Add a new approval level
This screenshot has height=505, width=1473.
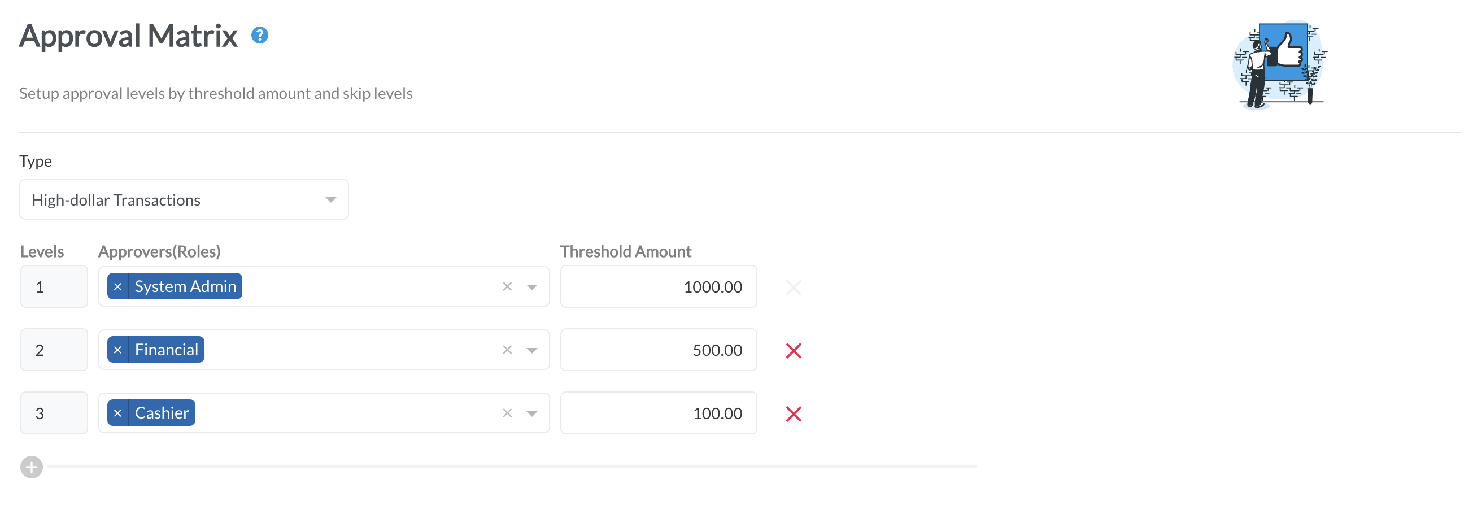click(32, 467)
